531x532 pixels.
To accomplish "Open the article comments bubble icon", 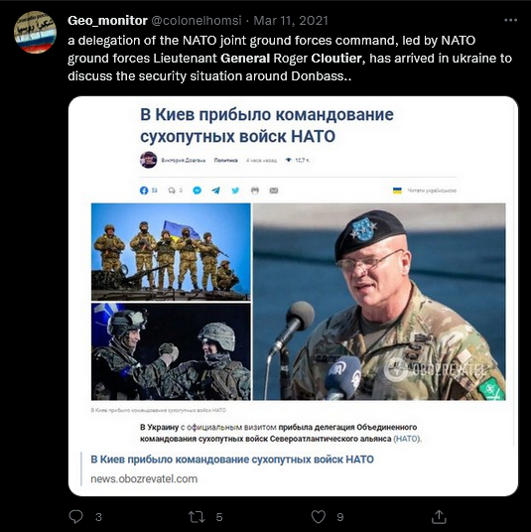I will point(172,191).
